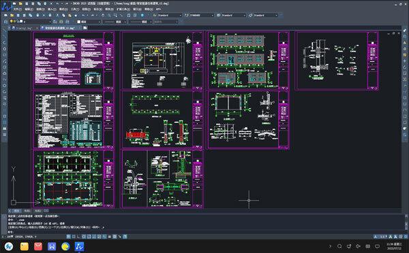Open the file manager in taskbar
This screenshot has height=253, width=409.
(x=25, y=246)
